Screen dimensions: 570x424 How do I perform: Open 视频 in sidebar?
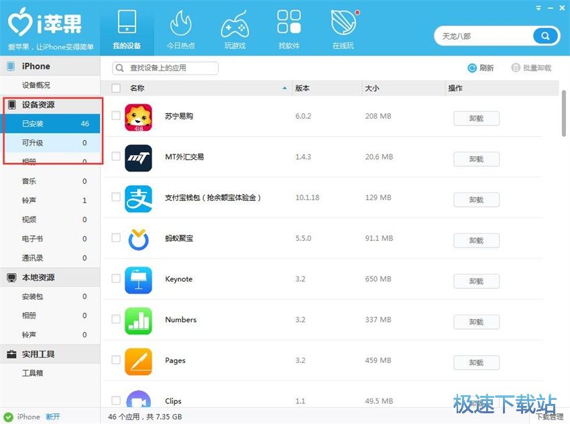pyautogui.click(x=50, y=219)
